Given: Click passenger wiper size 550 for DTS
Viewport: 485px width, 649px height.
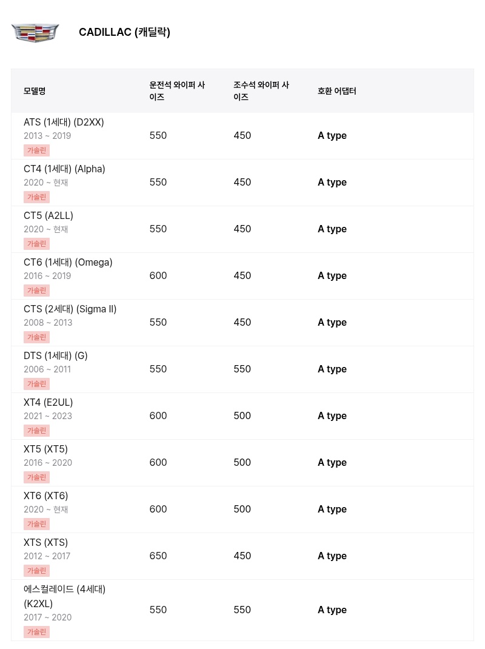Looking at the screenshot, I should (242, 369).
